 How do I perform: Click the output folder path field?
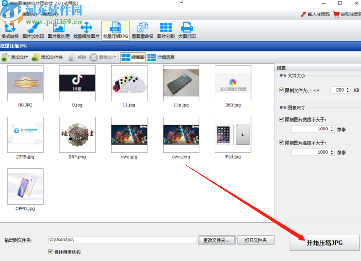point(122,240)
